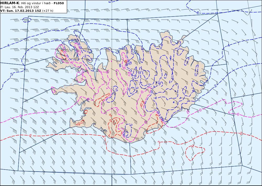Click the 'Hiti og vindur í hæð' title text
The width and height of the screenshot is (262, 186).
(36, 3)
